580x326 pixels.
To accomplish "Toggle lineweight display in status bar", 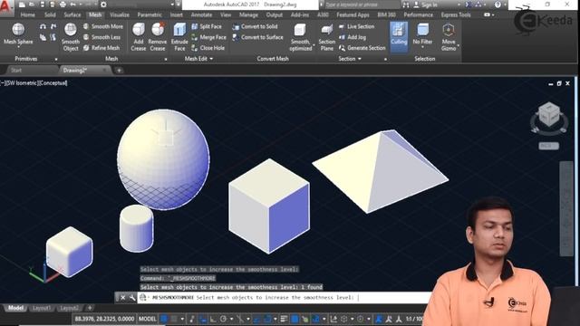I will click(284, 319).
